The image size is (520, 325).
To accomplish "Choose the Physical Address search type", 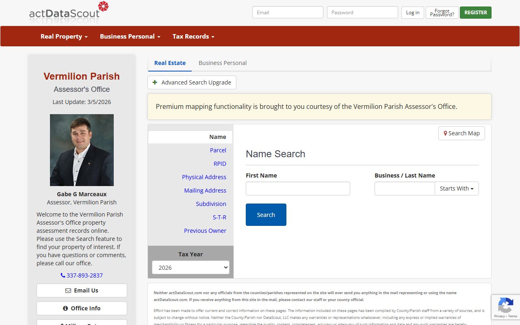I will 204,177.
